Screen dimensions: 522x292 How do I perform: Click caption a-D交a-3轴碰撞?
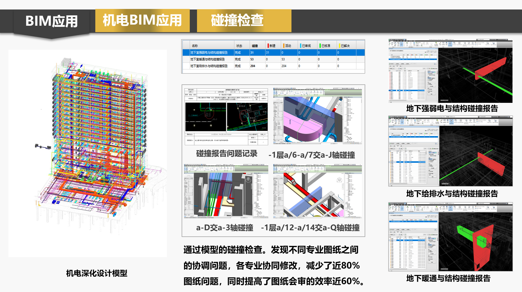225,228
